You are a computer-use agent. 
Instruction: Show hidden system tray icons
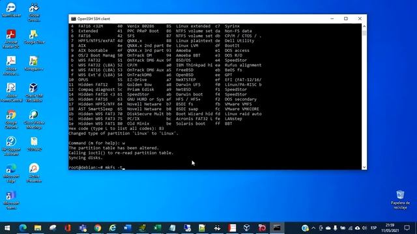tap(313, 228)
